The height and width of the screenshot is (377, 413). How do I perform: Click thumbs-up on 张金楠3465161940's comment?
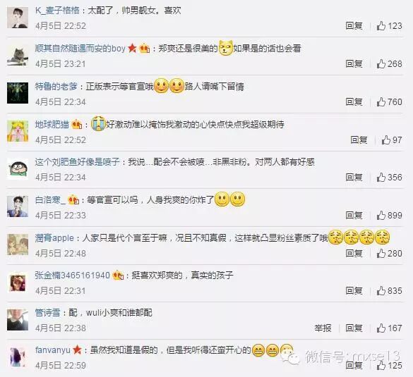point(381,291)
